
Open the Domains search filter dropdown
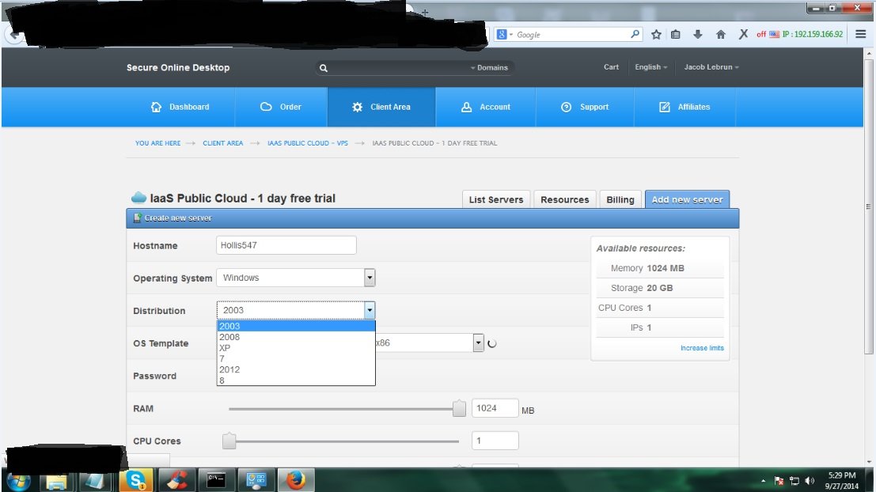[489, 67]
